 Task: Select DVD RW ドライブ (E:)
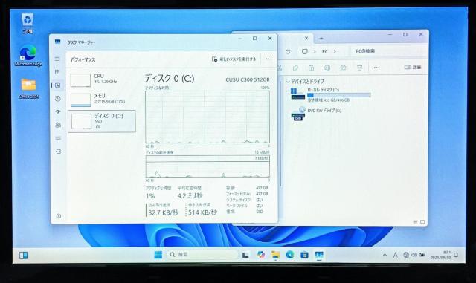coord(316,114)
